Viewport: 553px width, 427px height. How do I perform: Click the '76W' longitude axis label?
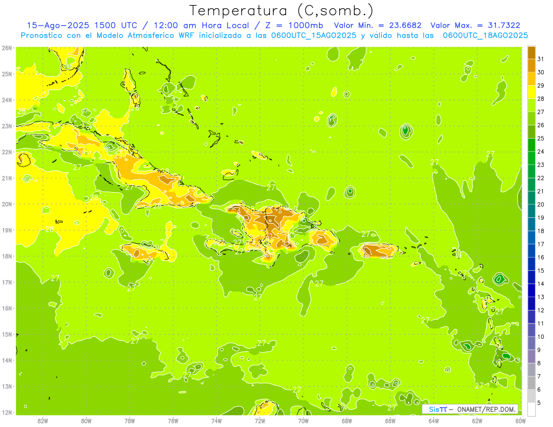tap(173, 420)
